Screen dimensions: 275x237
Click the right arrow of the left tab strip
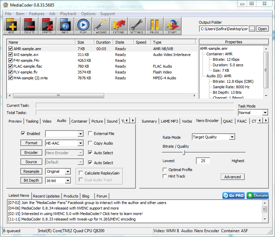pos(133,121)
